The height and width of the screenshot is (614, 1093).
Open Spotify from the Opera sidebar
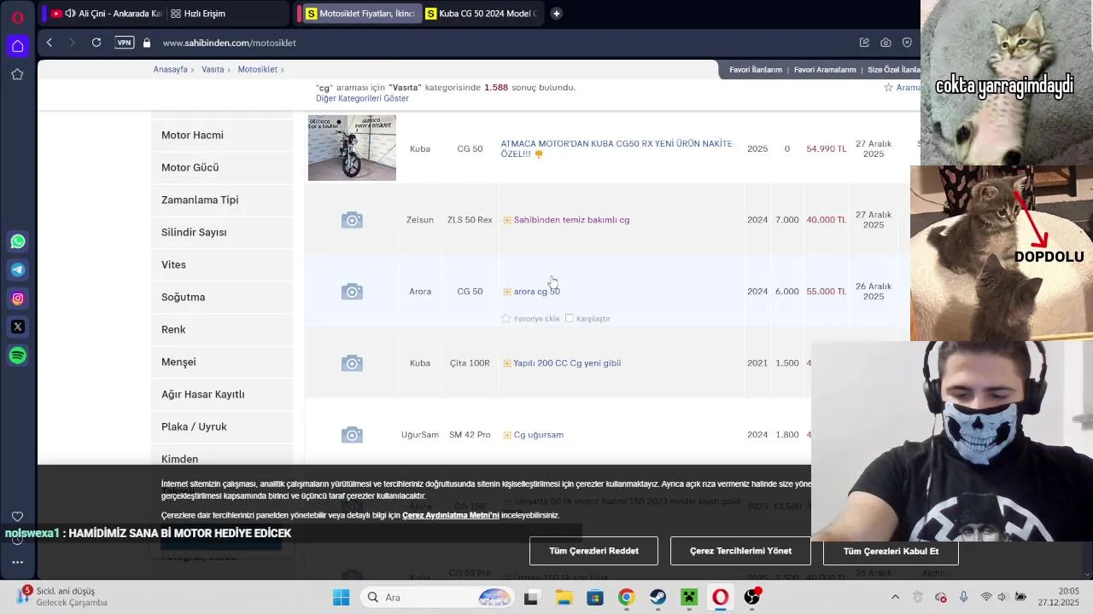pyautogui.click(x=18, y=355)
